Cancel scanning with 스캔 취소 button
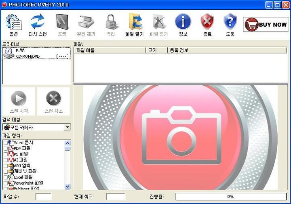Screen dimensions: 291x204 54,102
